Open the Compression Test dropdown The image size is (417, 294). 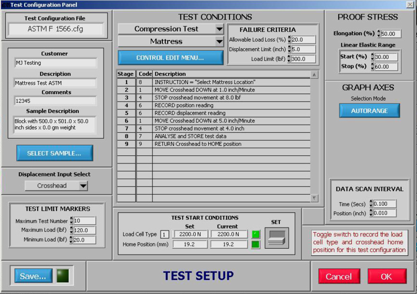(x=171, y=29)
